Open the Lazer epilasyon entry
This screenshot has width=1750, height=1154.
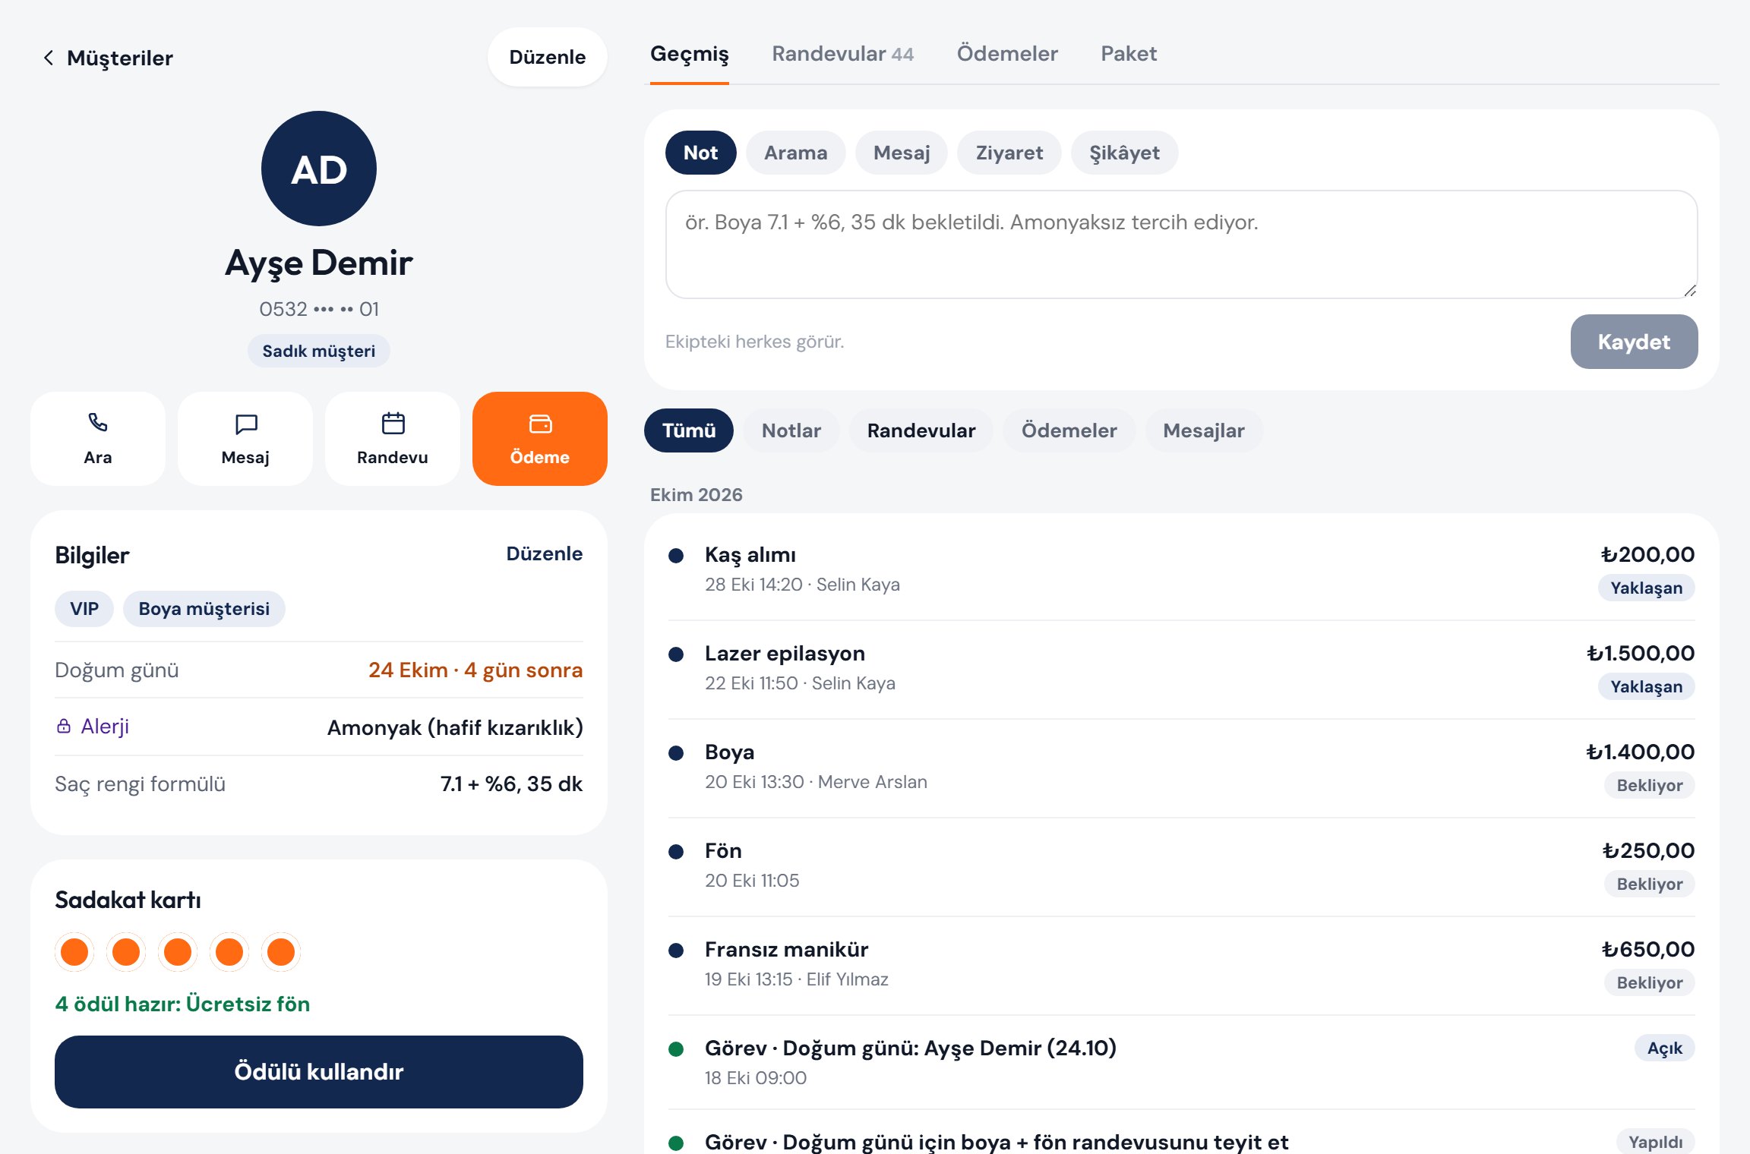click(1182, 669)
